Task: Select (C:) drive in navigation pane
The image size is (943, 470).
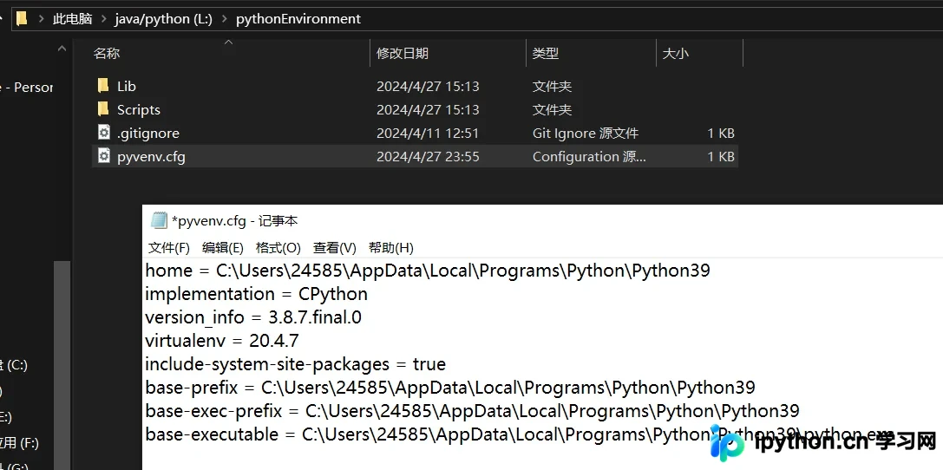Action: tap(15, 365)
